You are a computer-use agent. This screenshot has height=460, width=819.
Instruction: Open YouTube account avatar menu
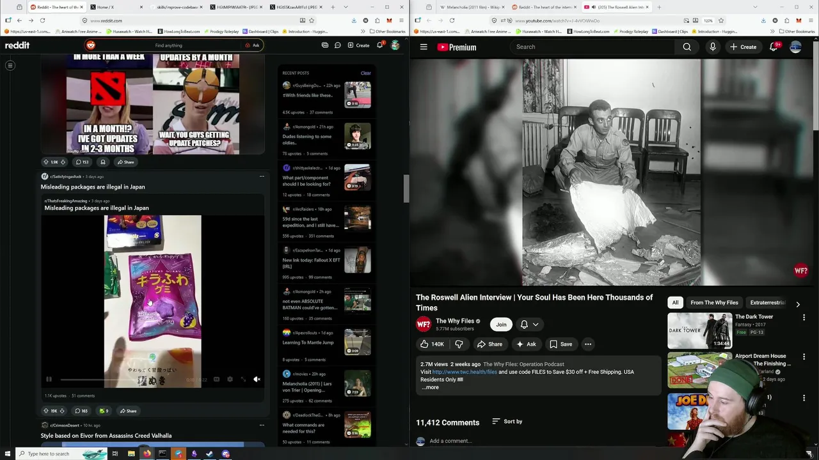[x=796, y=47]
